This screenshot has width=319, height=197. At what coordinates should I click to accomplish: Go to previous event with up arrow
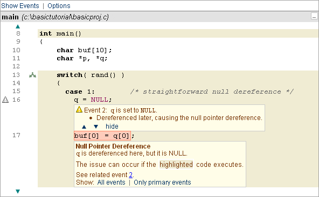[x=84, y=127]
